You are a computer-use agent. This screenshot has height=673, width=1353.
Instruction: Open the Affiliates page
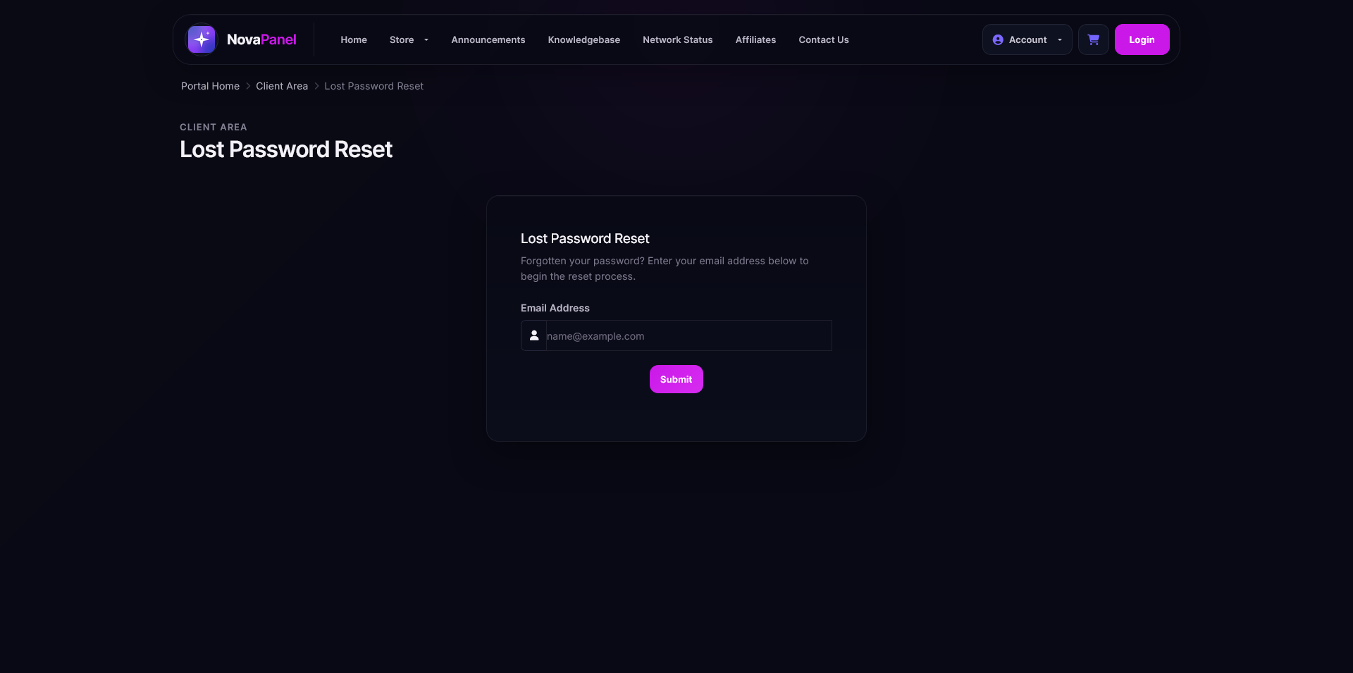pyautogui.click(x=755, y=39)
